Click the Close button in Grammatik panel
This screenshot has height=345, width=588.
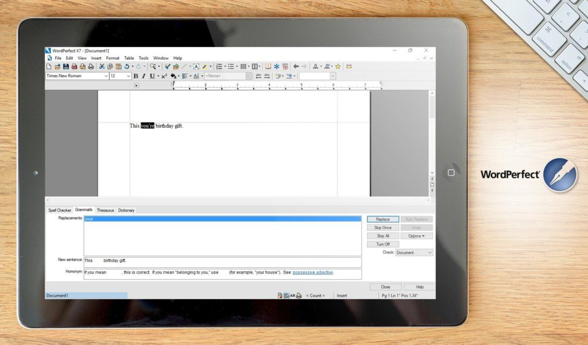tap(385, 287)
